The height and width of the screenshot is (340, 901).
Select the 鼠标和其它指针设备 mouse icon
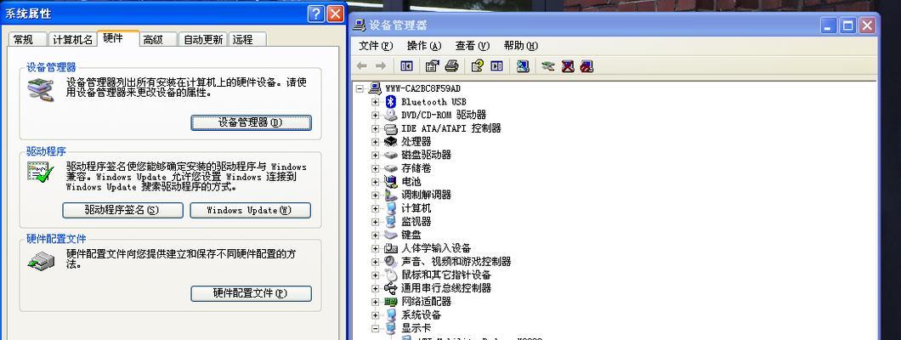391,275
